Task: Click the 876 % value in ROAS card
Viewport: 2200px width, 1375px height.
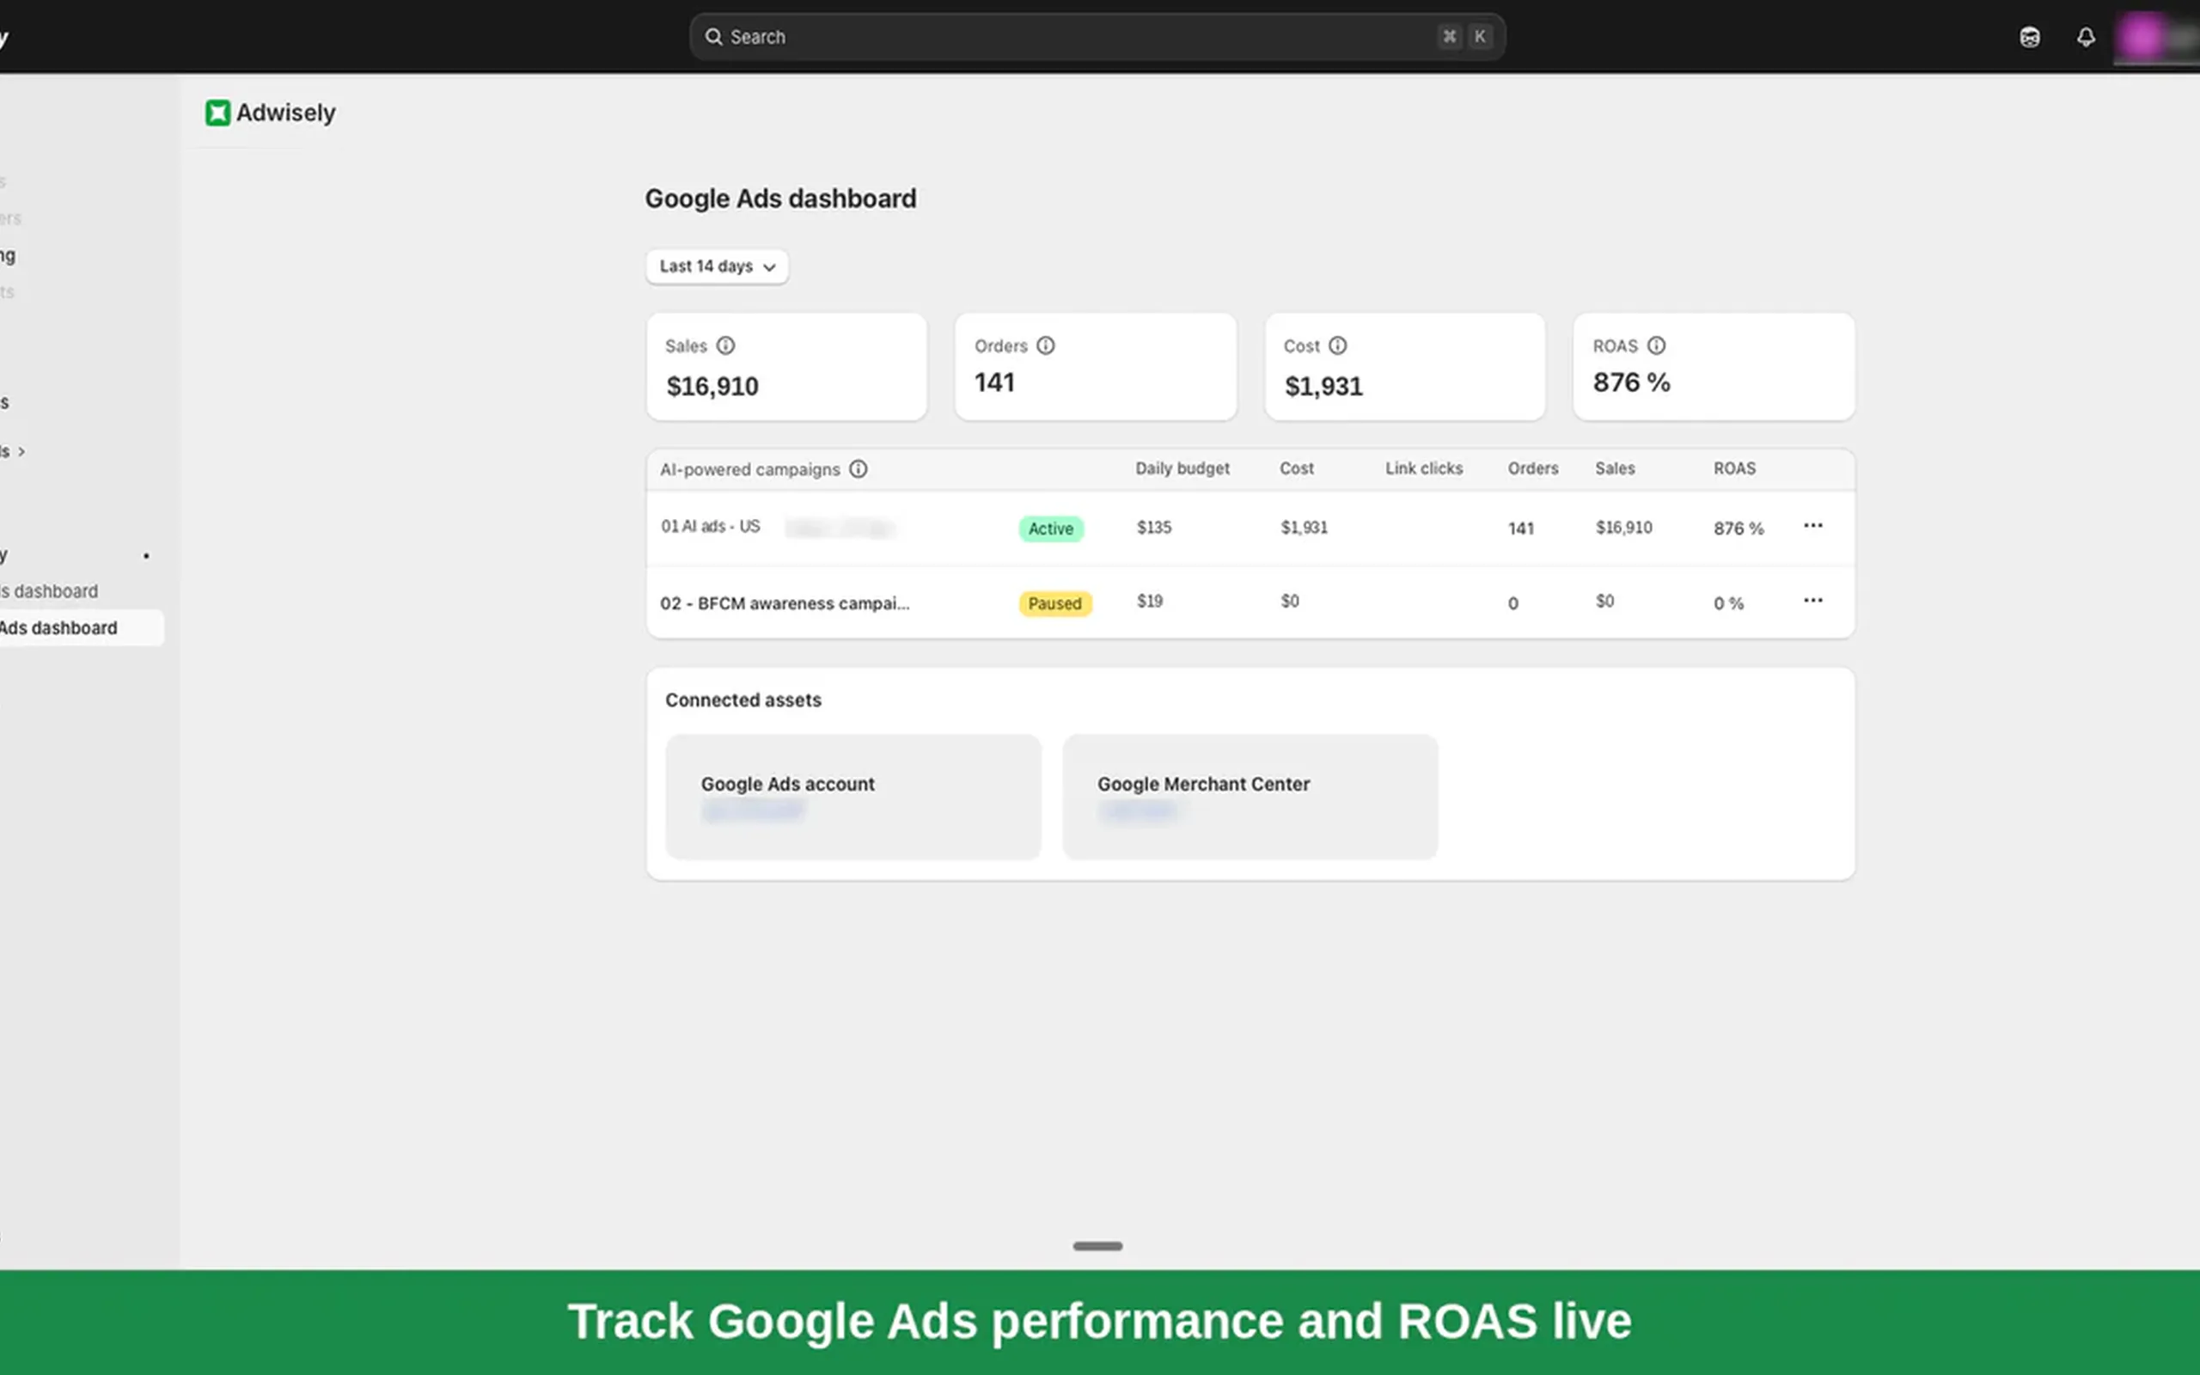Action: point(1631,383)
